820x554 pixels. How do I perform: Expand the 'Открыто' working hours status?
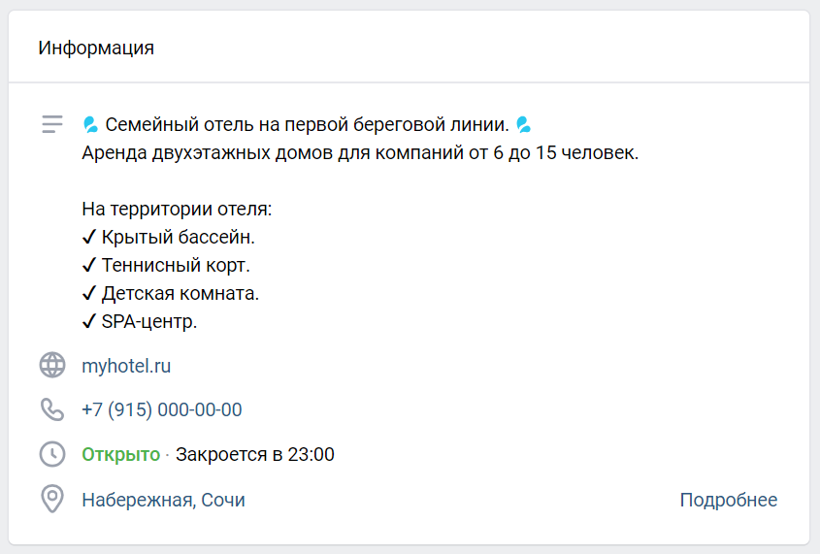[x=120, y=455]
